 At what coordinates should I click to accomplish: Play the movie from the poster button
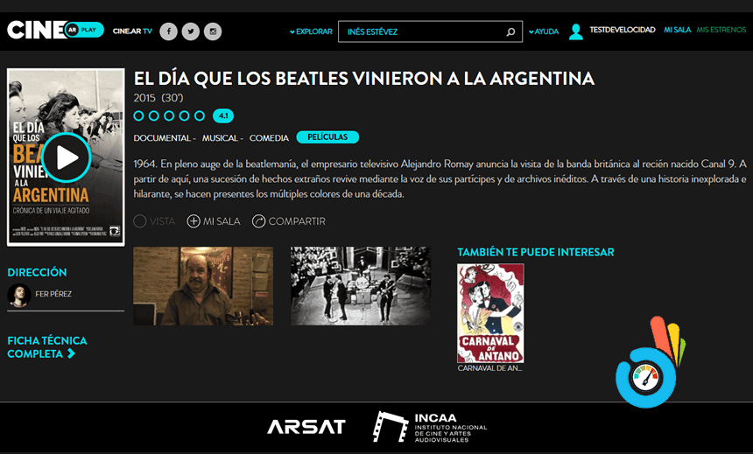(67, 157)
